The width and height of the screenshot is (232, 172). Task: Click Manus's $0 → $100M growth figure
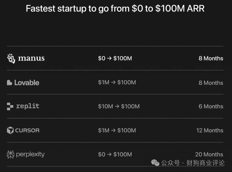tap(115, 58)
